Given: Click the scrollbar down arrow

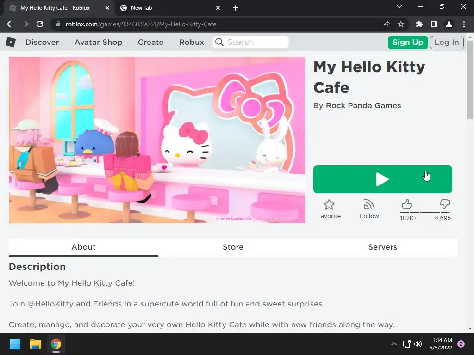Looking at the screenshot, I should pos(470,329).
